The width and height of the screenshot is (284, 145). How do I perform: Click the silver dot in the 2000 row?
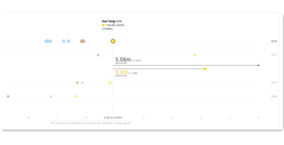click(x=51, y=97)
